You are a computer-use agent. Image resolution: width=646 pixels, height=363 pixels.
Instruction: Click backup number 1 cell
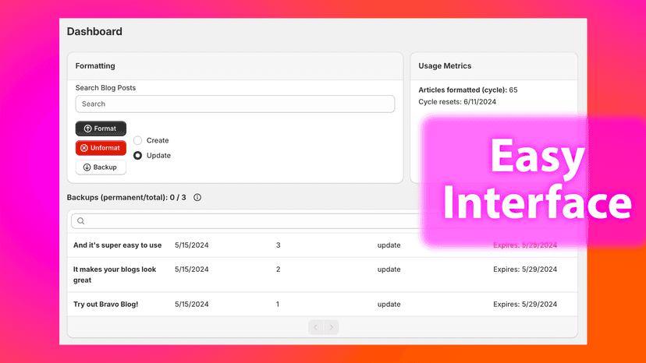click(278, 304)
